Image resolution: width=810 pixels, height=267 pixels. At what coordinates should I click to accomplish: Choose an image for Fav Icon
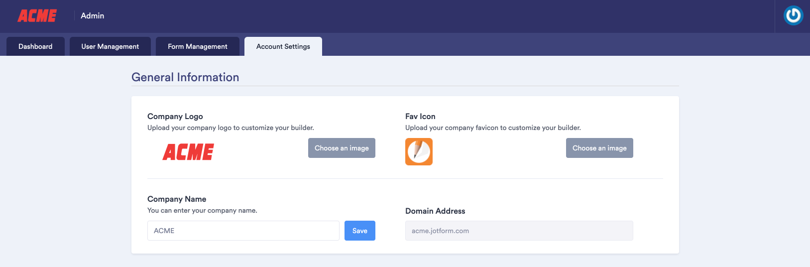pos(599,148)
